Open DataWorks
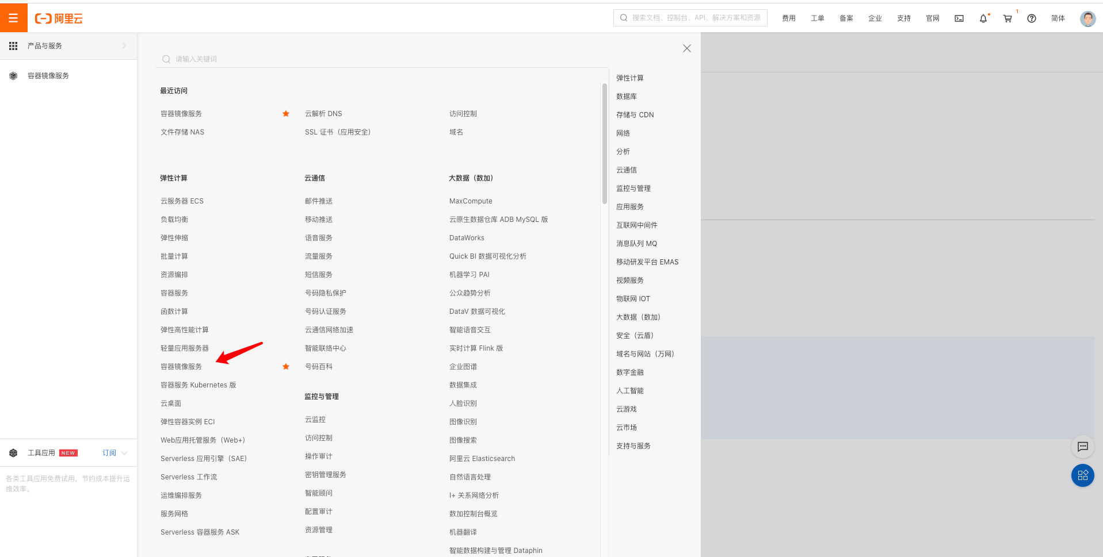The height and width of the screenshot is (557, 1103). [467, 238]
